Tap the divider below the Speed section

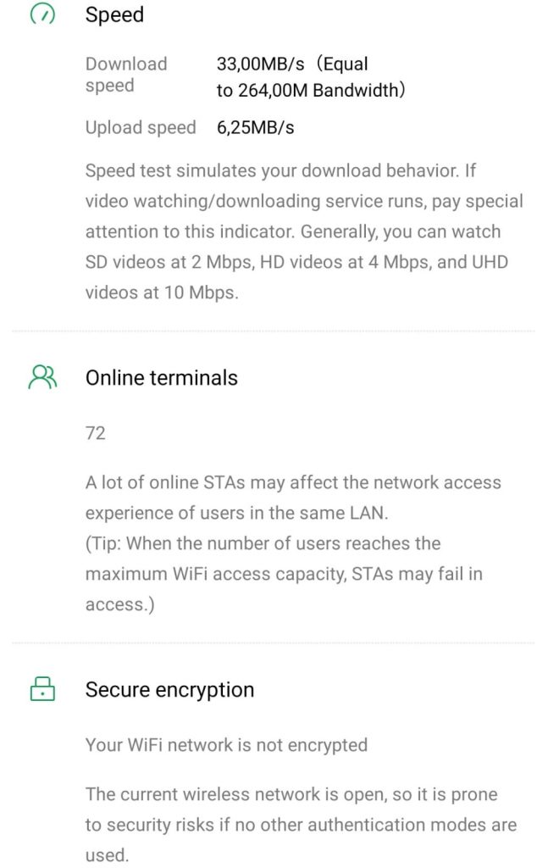(274, 331)
